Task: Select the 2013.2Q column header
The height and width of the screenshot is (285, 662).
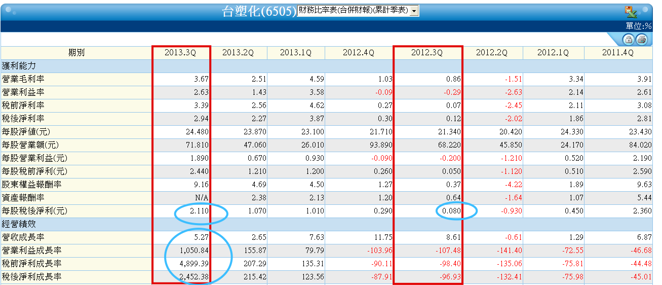Action: (x=238, y=53)
